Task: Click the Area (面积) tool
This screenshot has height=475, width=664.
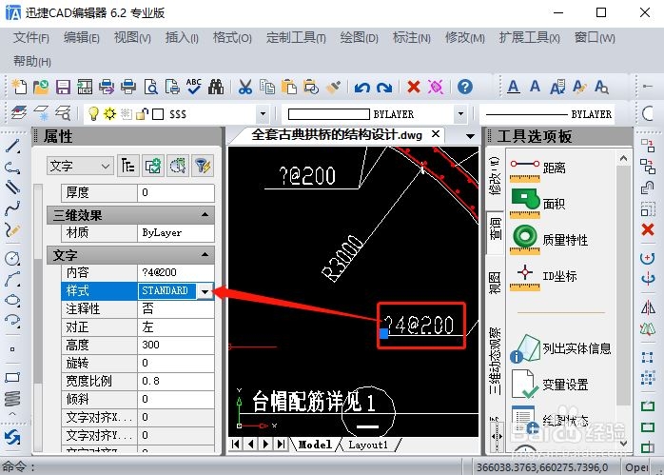Action: pyautogui.click(x=537, y=204)
